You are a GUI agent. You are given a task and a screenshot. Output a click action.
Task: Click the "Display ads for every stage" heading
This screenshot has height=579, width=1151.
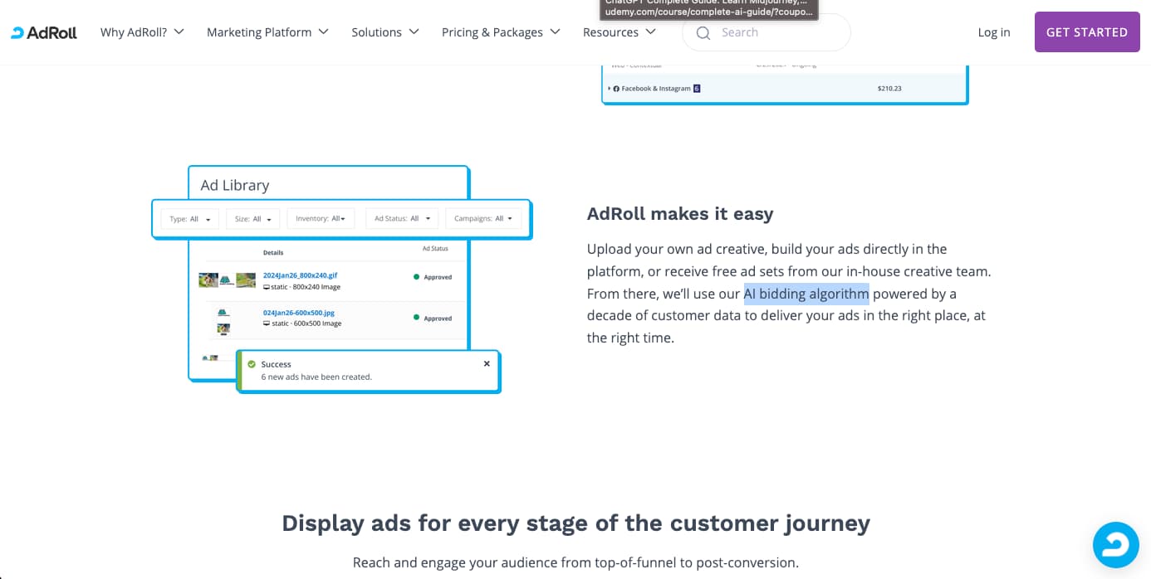pyautogui.click(x=575, y=523)
